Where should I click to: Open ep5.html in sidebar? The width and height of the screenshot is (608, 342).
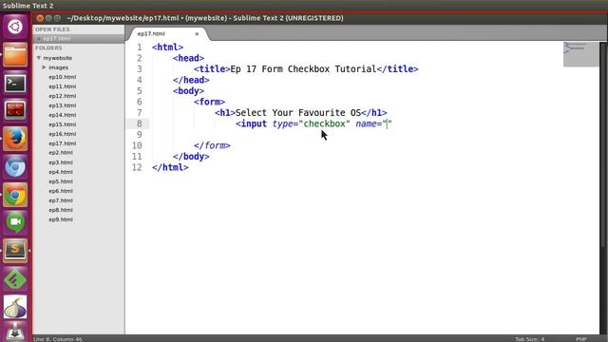61,181
